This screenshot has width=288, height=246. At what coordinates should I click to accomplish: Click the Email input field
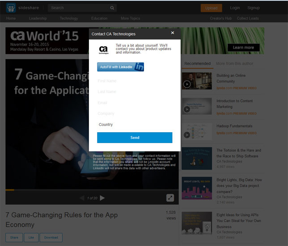tap(135, 103)
